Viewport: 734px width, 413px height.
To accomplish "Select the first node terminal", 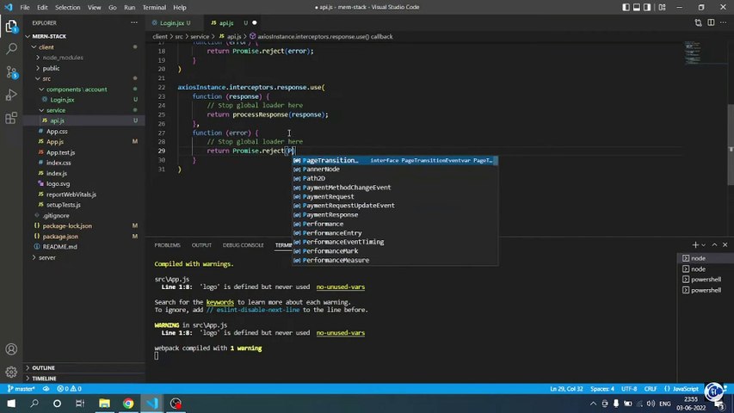I will pos(705,258).
